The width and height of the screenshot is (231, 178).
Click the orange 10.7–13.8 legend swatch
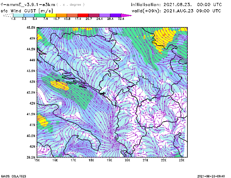pos(62,15)
